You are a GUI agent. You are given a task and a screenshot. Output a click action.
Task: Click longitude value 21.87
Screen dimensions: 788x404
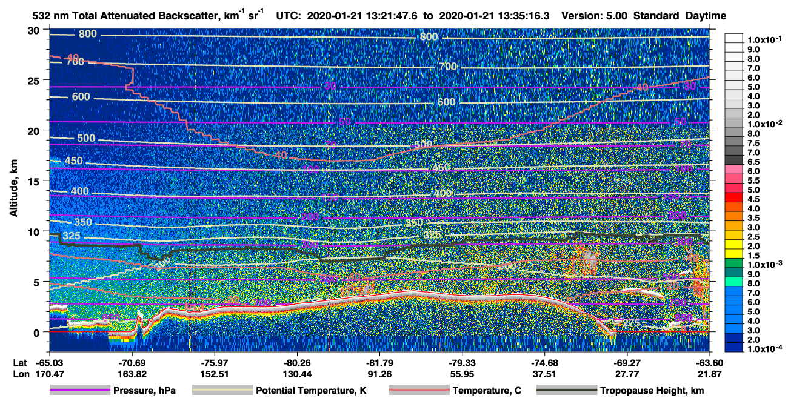pyautogui.click(x=709, y=374)
